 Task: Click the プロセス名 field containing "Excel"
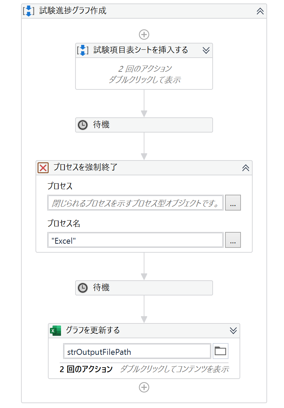click(x=135, y=240)
